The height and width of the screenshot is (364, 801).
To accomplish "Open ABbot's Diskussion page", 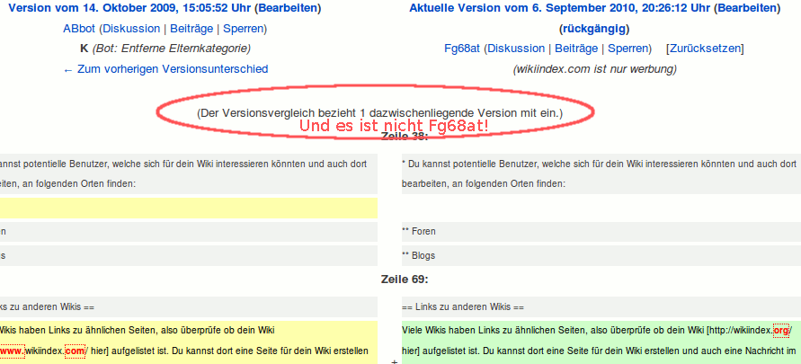I will pyautogui.click(x=131, y=29).
